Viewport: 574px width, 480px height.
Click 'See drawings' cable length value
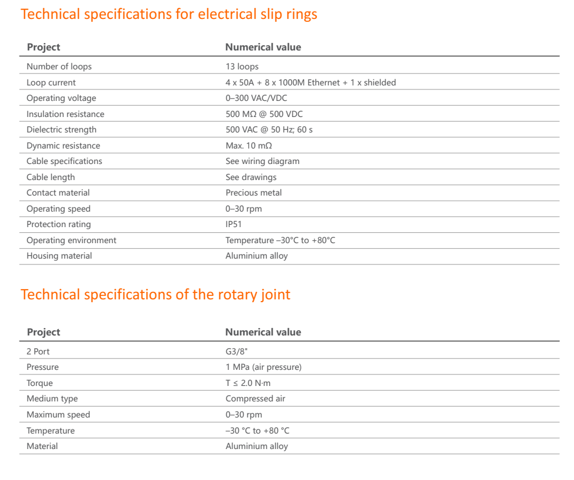251,177
